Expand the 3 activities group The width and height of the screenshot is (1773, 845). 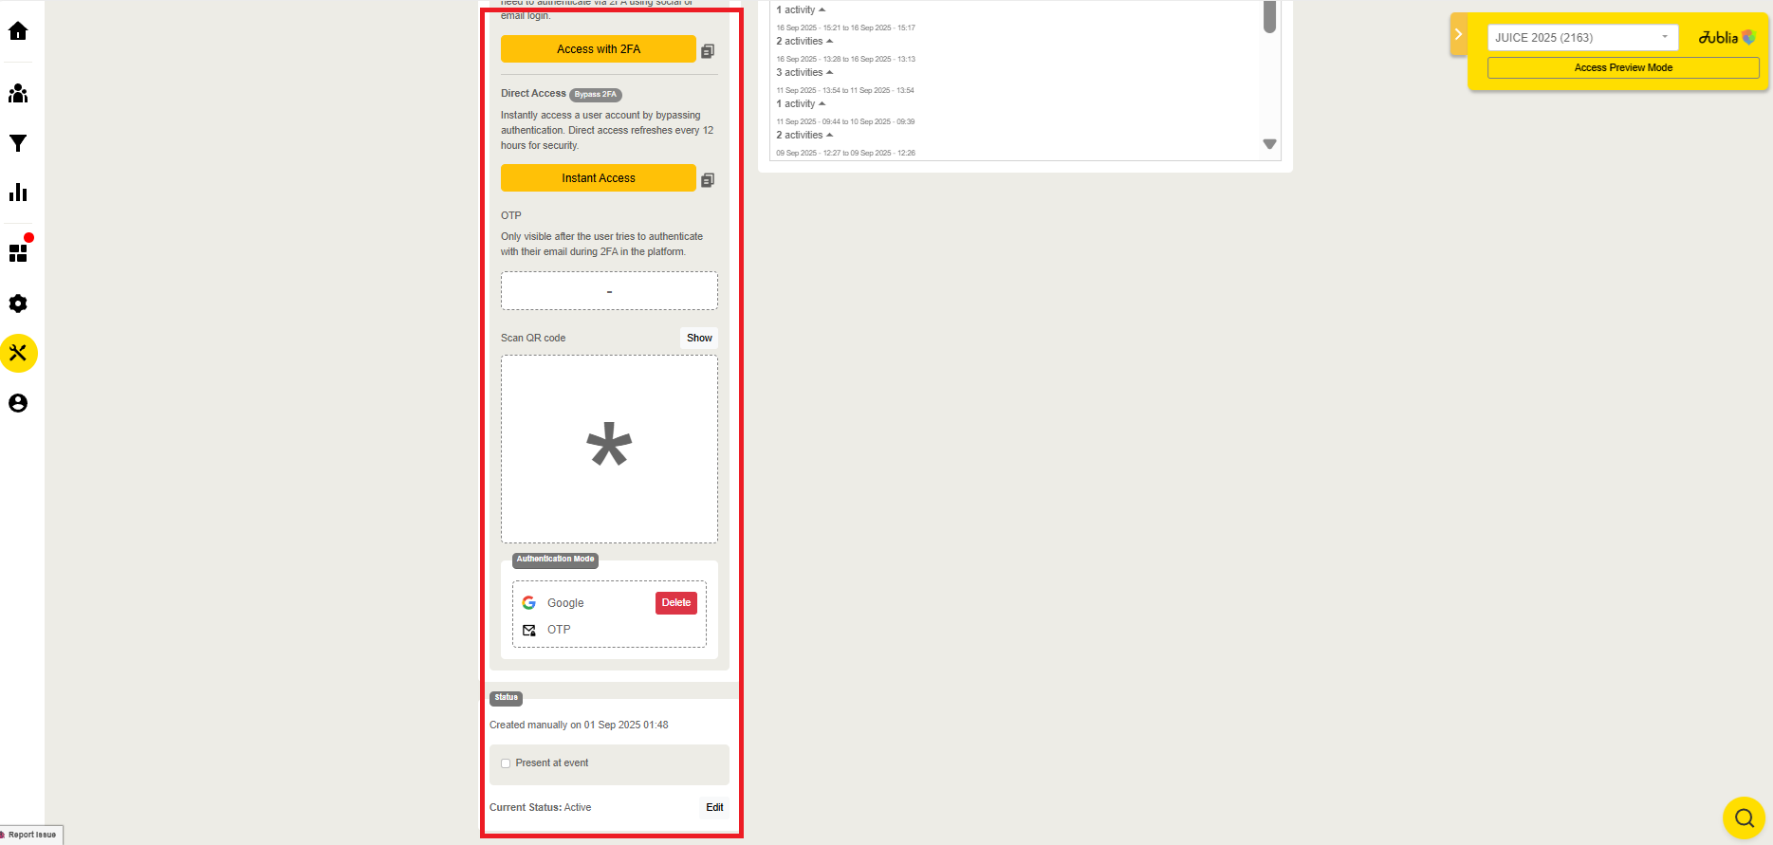804,72
